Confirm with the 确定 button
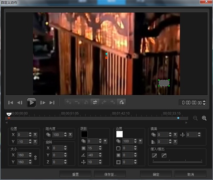The height and width of the screenshot is (180, 213). point(156,174)
